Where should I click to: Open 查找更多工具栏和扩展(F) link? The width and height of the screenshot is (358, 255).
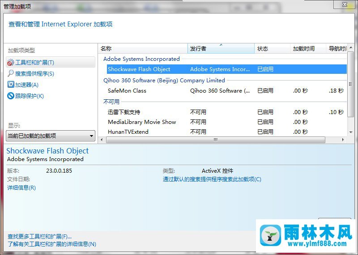(39, 237)
